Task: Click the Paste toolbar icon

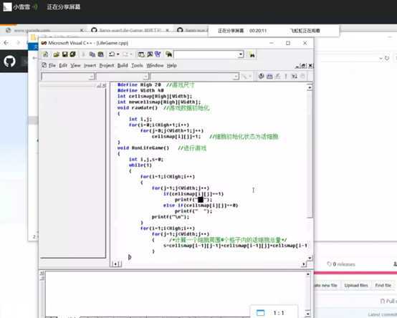Action: click(x=101, y=54)
